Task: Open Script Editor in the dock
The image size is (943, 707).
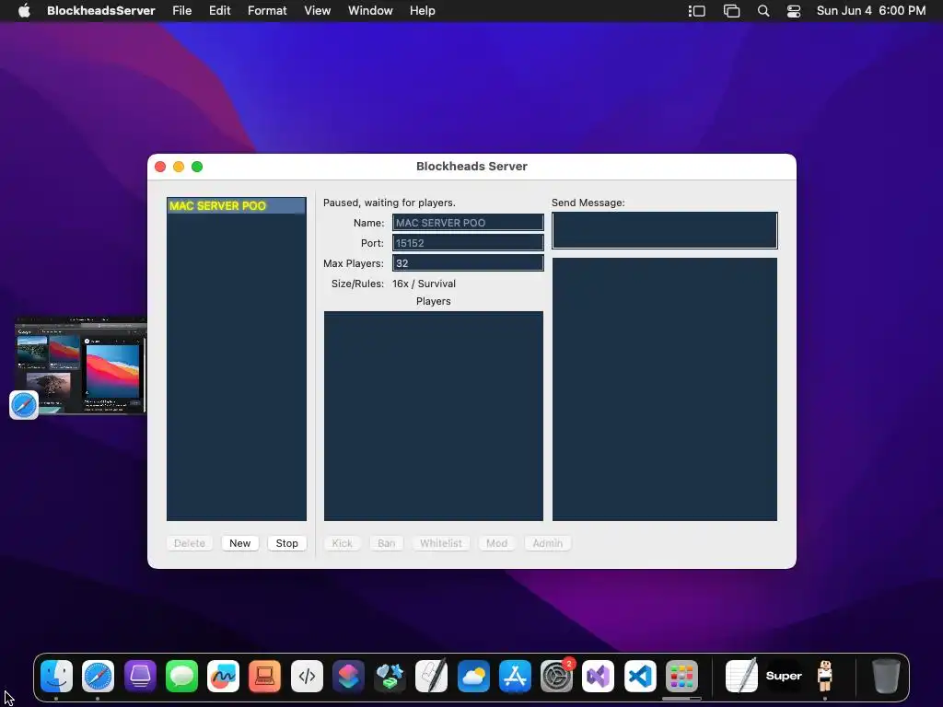Action: [x=432, y=676]
